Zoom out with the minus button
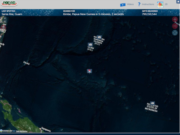This screenshot has height=135, width=180. pos(175,26)
